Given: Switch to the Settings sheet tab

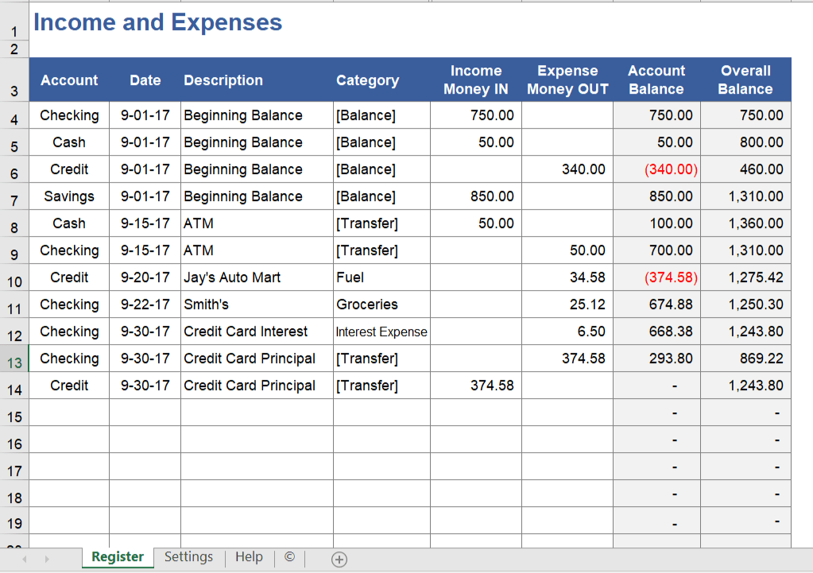Looking at the screenshot, I should (188, 558).
